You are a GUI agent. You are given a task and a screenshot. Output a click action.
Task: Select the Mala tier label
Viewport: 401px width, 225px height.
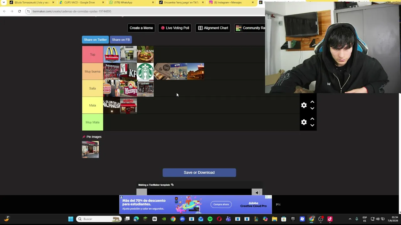coord(92,105)
